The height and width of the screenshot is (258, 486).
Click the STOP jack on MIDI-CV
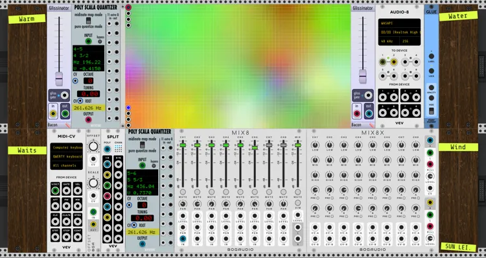tap(66, 237)
